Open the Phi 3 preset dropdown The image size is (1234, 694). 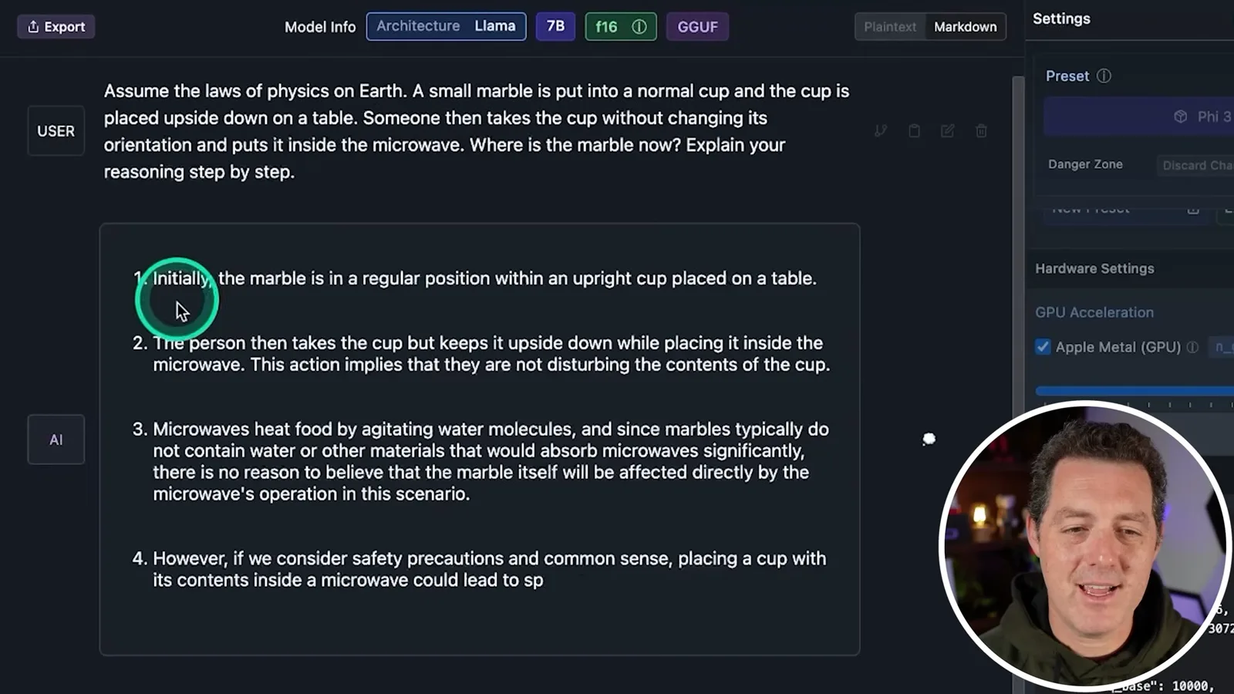coord(1139,116)
